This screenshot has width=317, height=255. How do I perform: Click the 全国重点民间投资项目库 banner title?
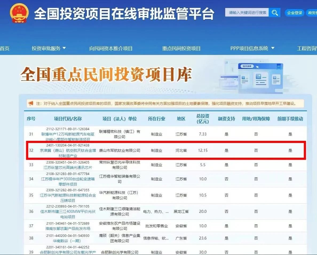(x=106, y=74)
